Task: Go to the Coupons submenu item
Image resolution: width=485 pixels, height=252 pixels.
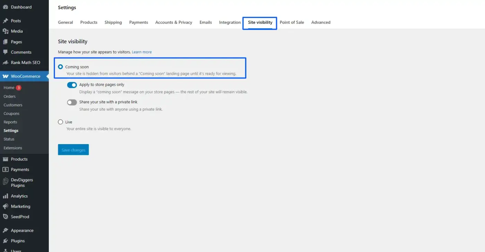Action: 11,113
